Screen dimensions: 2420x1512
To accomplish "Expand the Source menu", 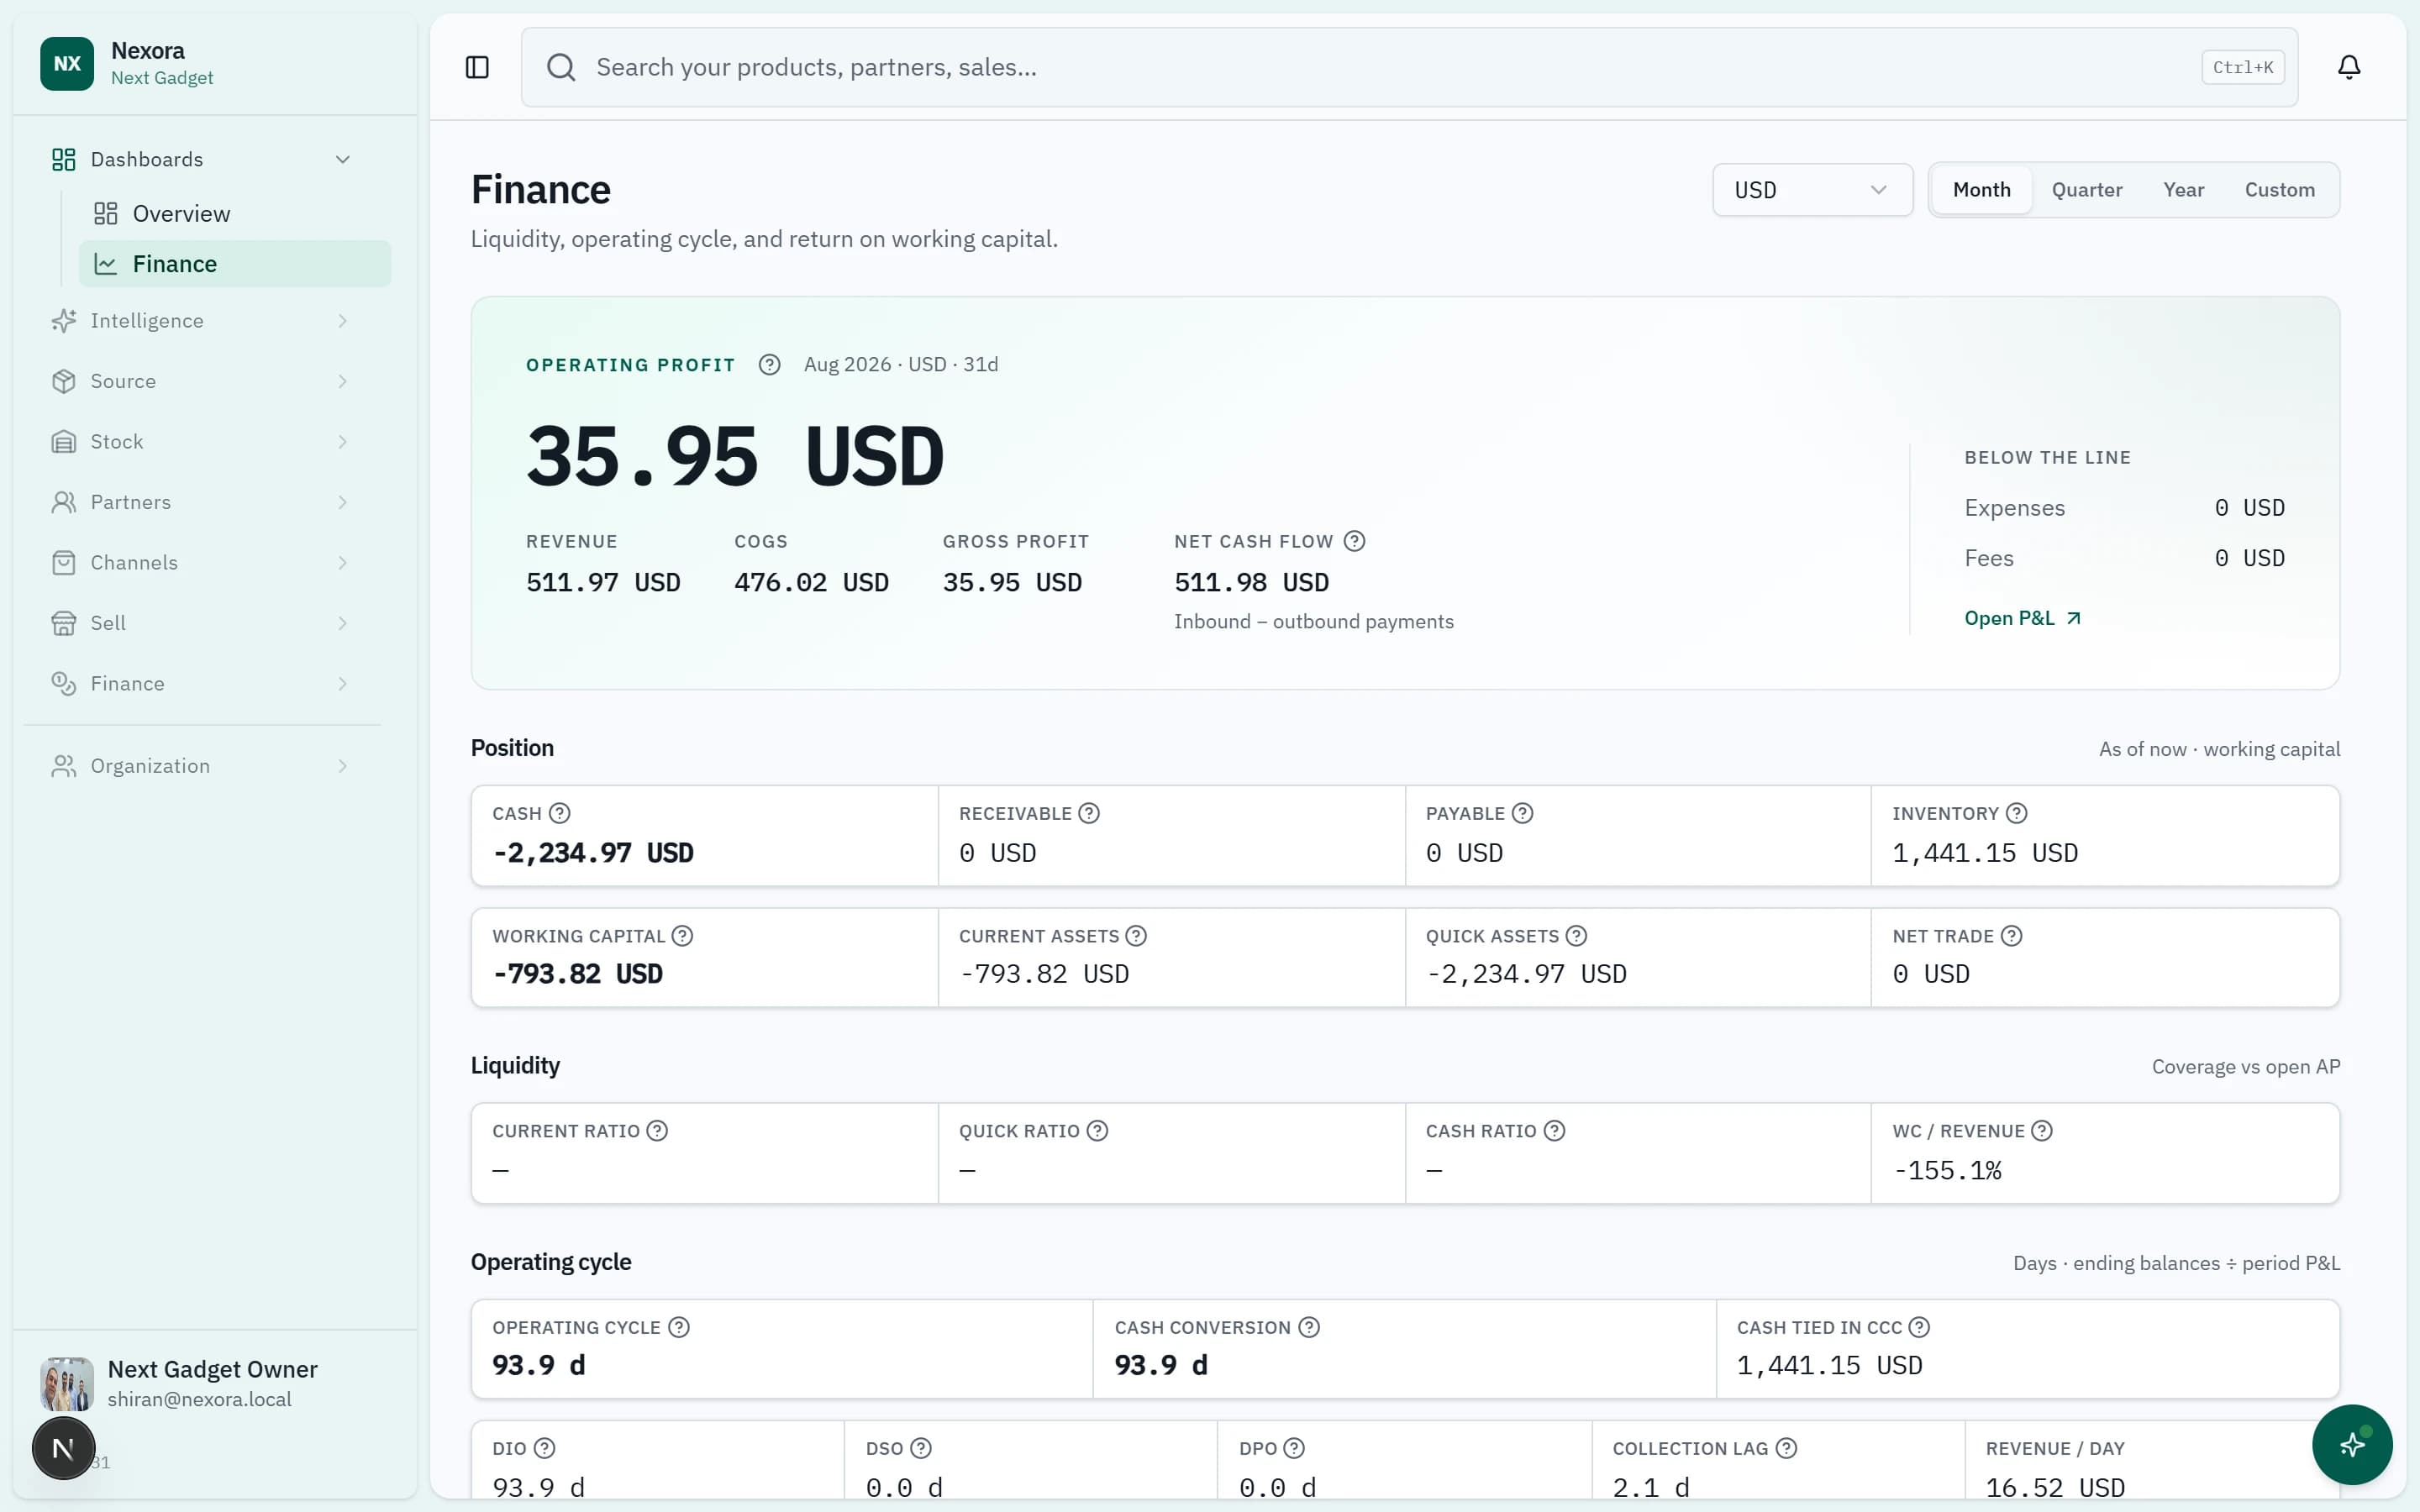I will pyautogui.click(x=202, y=381).
